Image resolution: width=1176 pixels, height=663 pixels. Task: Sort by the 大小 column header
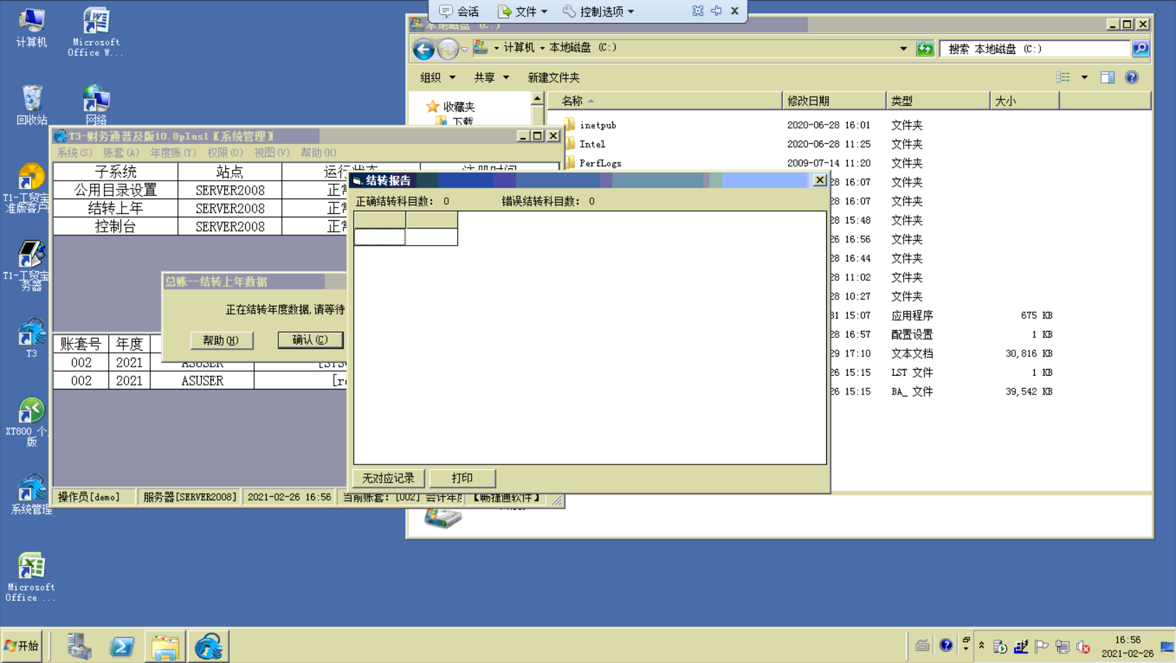(x=1024, y=101)
